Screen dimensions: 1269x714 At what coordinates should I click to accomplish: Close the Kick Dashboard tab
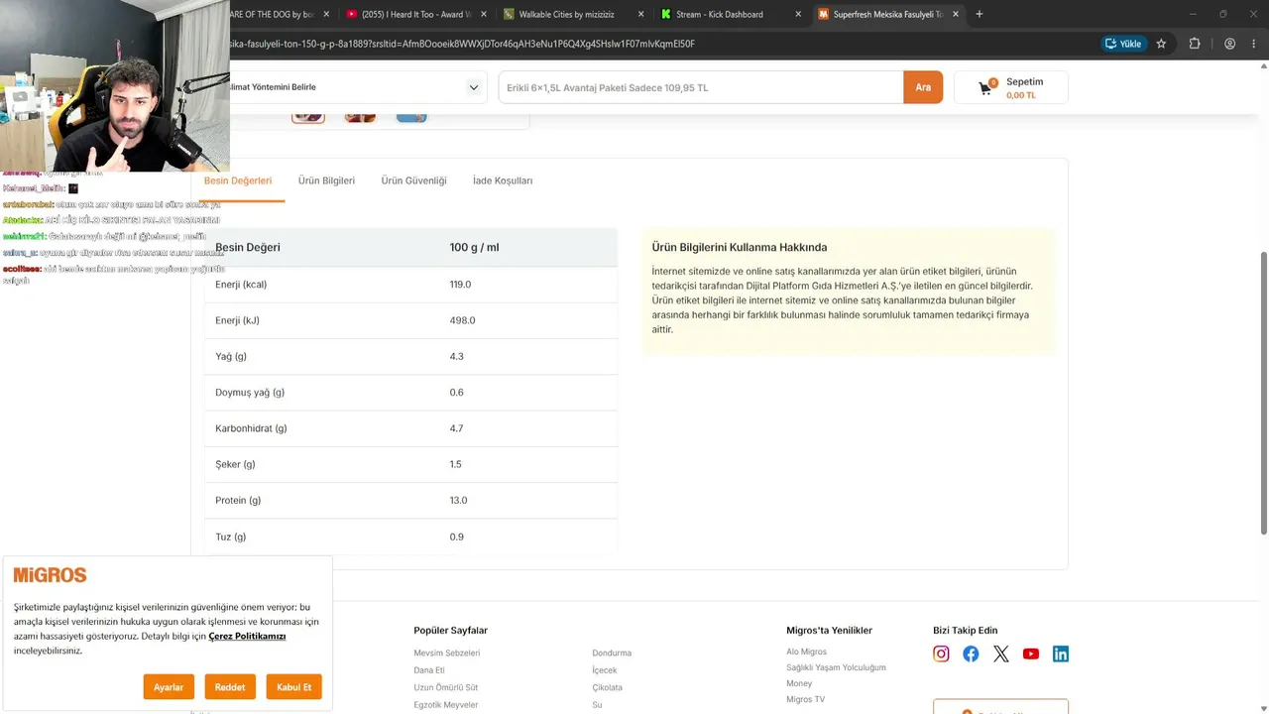point(798,14)
